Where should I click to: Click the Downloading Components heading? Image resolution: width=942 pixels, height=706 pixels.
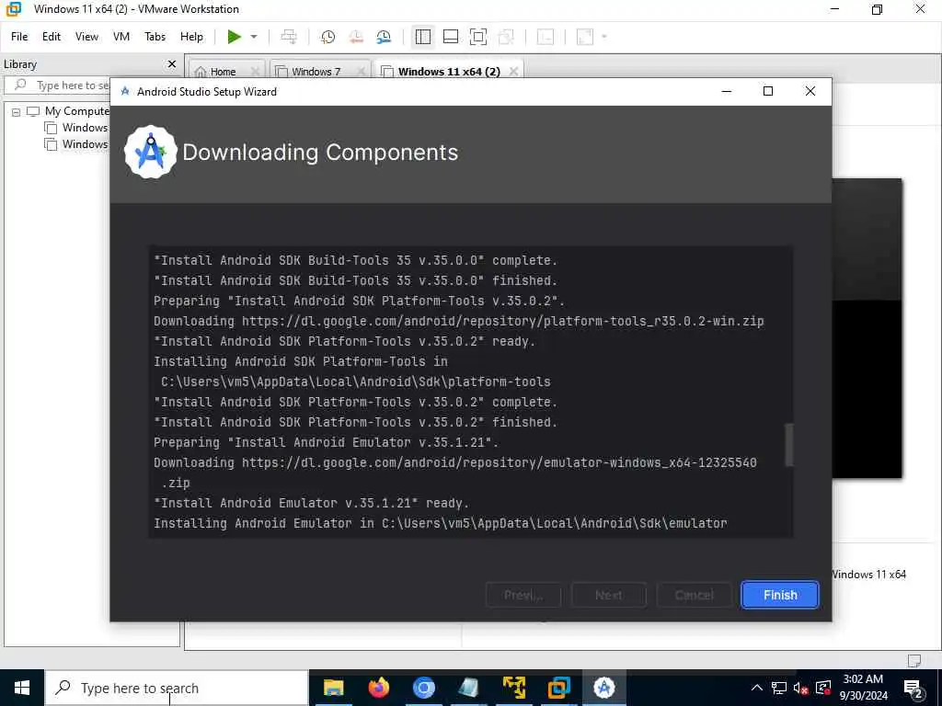[320, 153]
